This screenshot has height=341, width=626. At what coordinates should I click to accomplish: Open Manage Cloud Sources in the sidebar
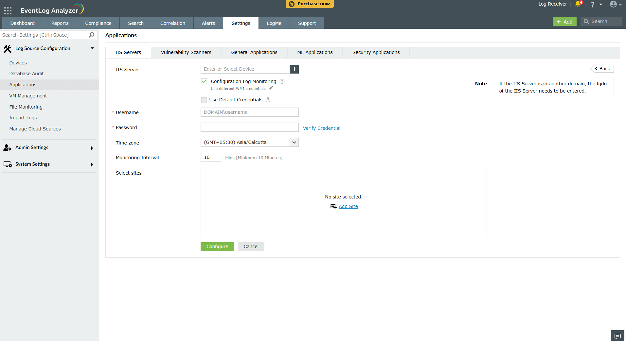35,129
